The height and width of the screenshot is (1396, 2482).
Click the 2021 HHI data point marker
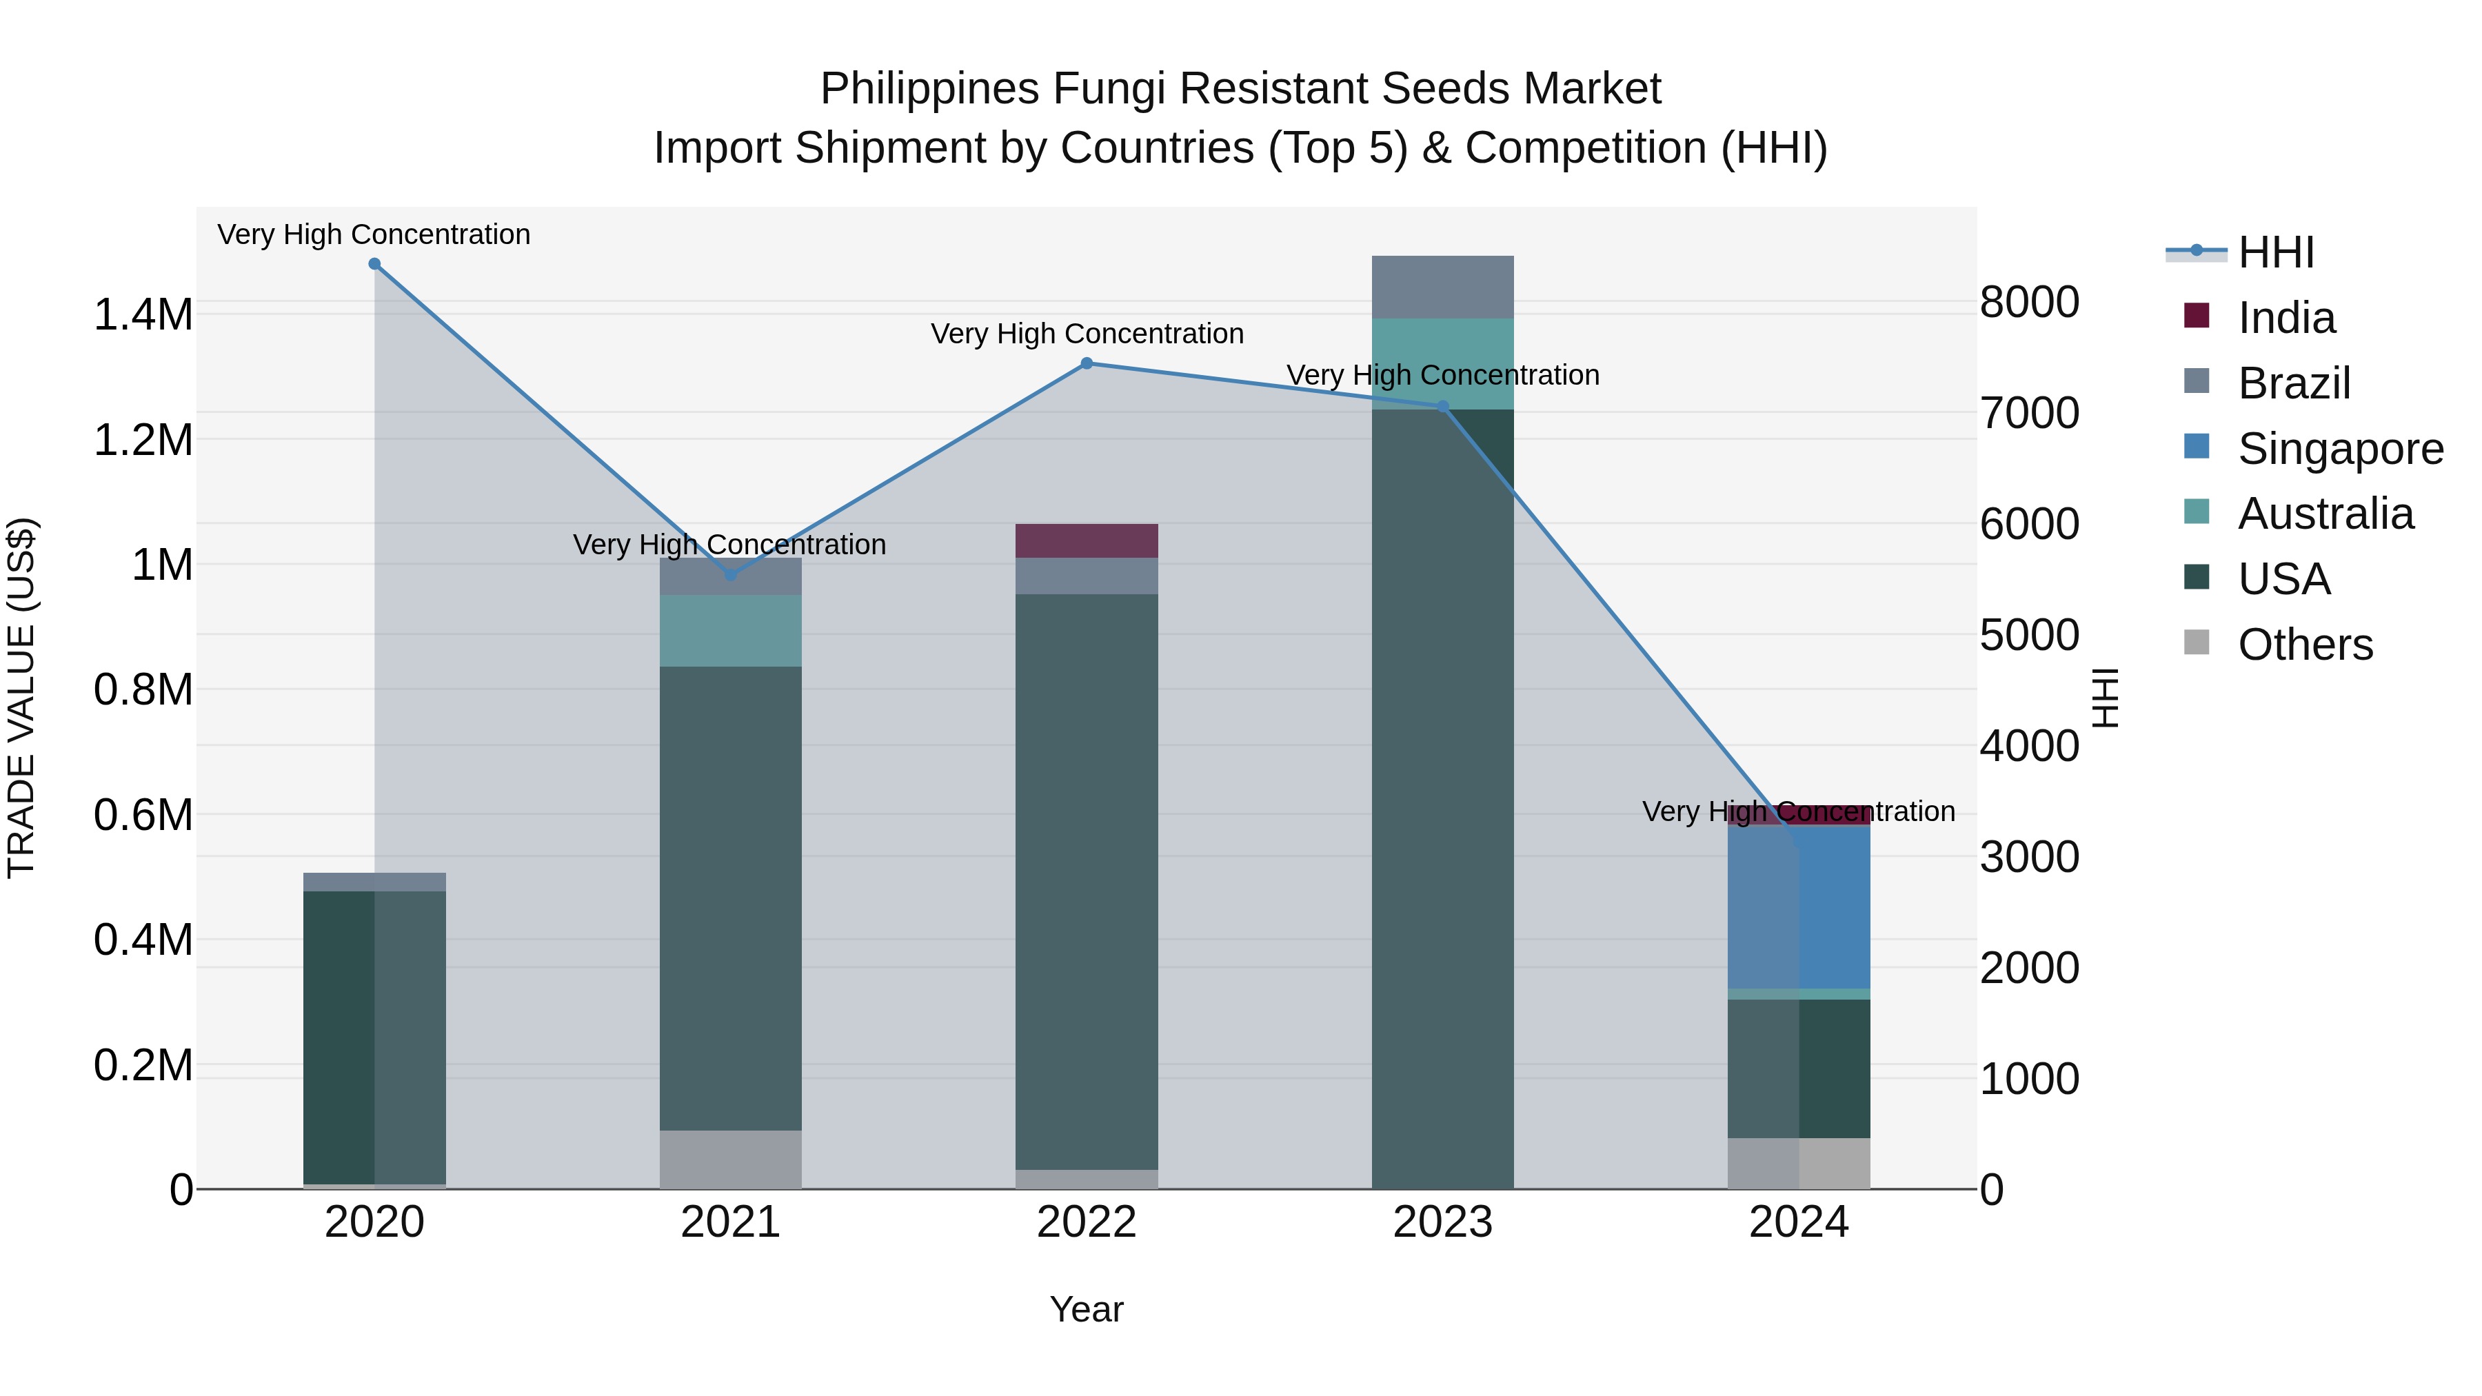click(730, 575)
